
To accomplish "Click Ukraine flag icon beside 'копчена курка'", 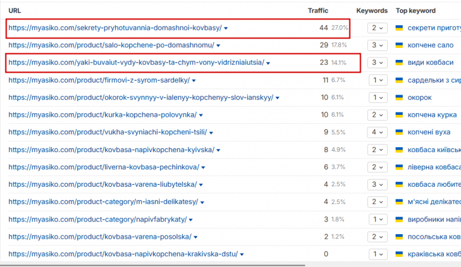I will click(399, 114).
